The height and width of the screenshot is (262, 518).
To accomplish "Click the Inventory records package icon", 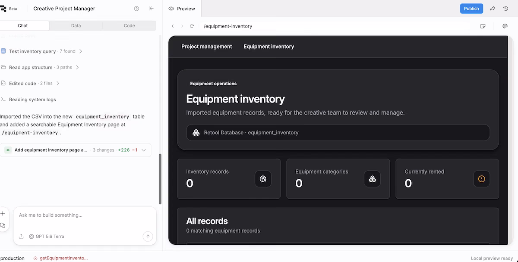I will [x=263, y=179].
